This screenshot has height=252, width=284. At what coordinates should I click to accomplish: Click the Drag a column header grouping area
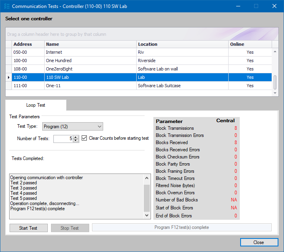142,34
